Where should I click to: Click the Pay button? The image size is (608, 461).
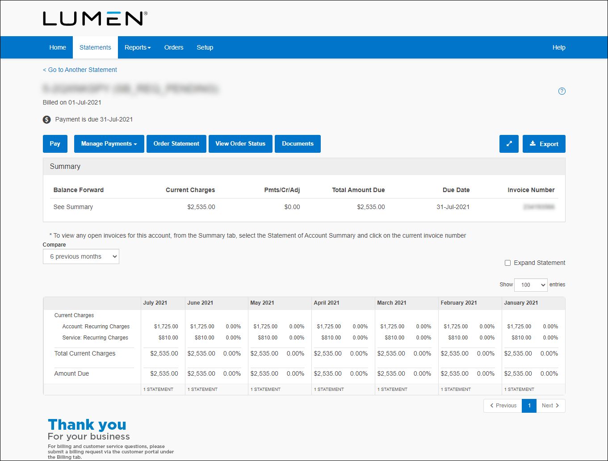(x=55, y=144)
